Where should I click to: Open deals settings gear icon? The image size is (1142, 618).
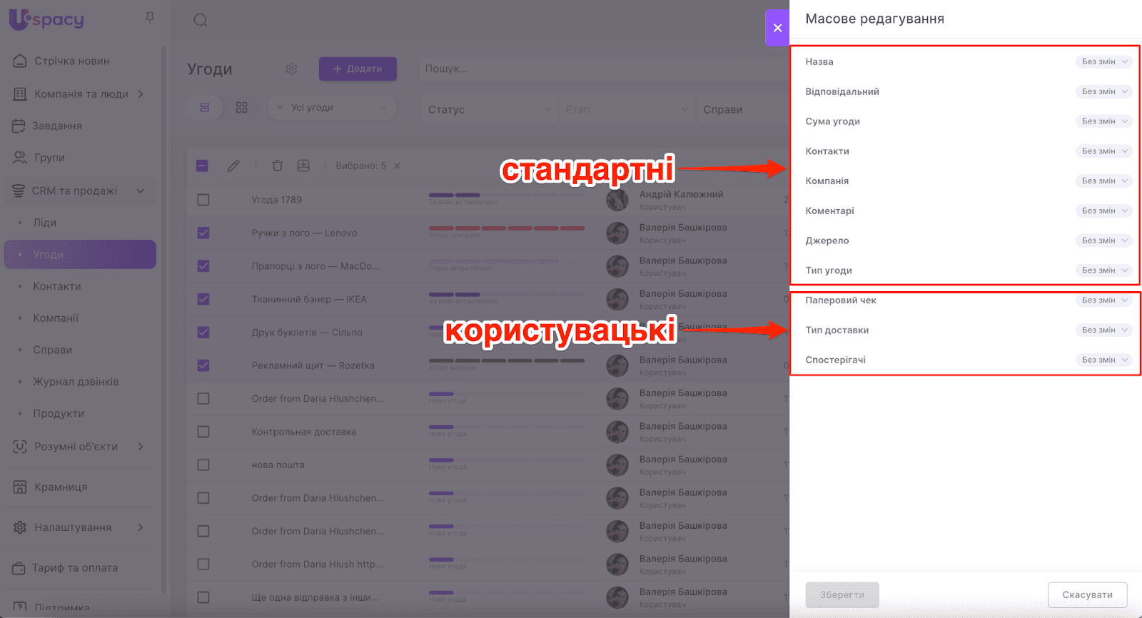(291, 69)
